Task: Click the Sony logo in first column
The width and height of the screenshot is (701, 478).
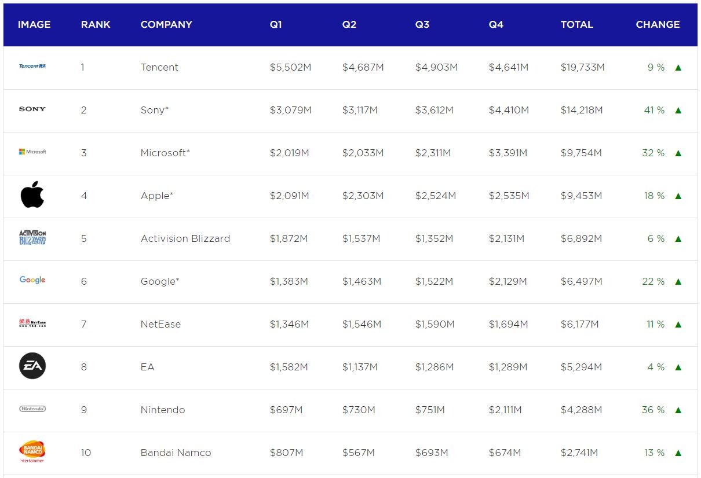Action: tap(32, 109)
